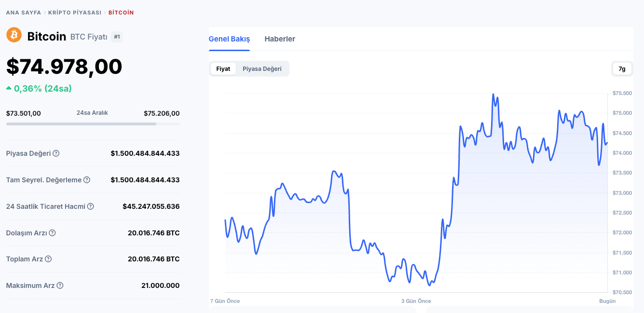Select the Piyasa Değeri chart toggle
This screenshot has height=313, width=644.
(x=262, y=68)
